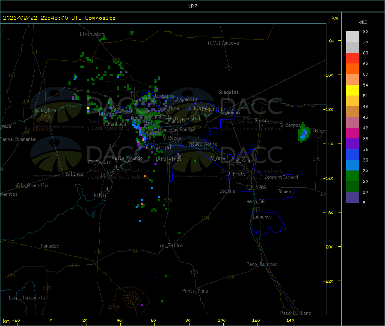This screenshot has width=385, height=326.
Task: Click the G_Campos label
Action: (x=290, y=125)
